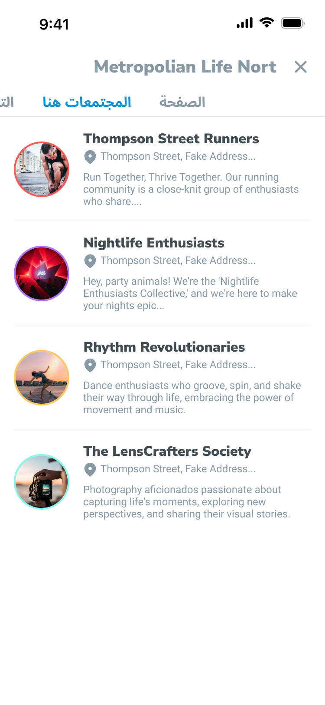Tap the cellular signal bars icon
This screenshot has width=325, height=705.
(245, 23)
